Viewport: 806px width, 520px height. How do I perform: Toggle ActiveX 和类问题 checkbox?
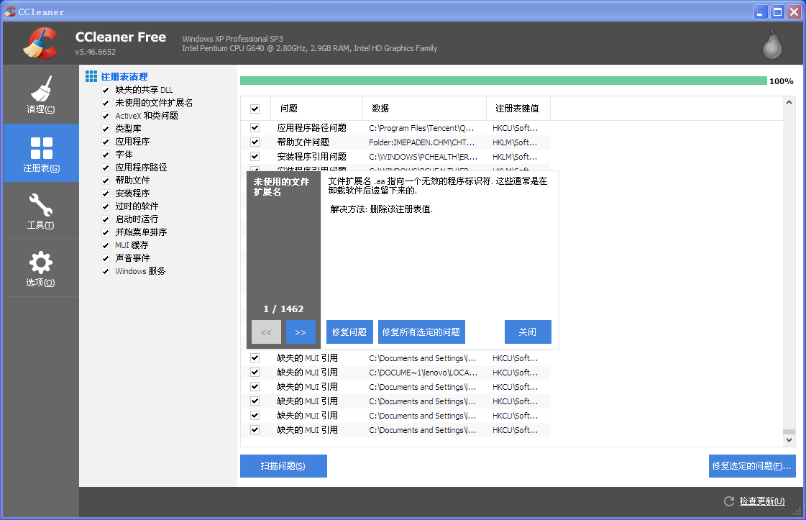point(106,116)
